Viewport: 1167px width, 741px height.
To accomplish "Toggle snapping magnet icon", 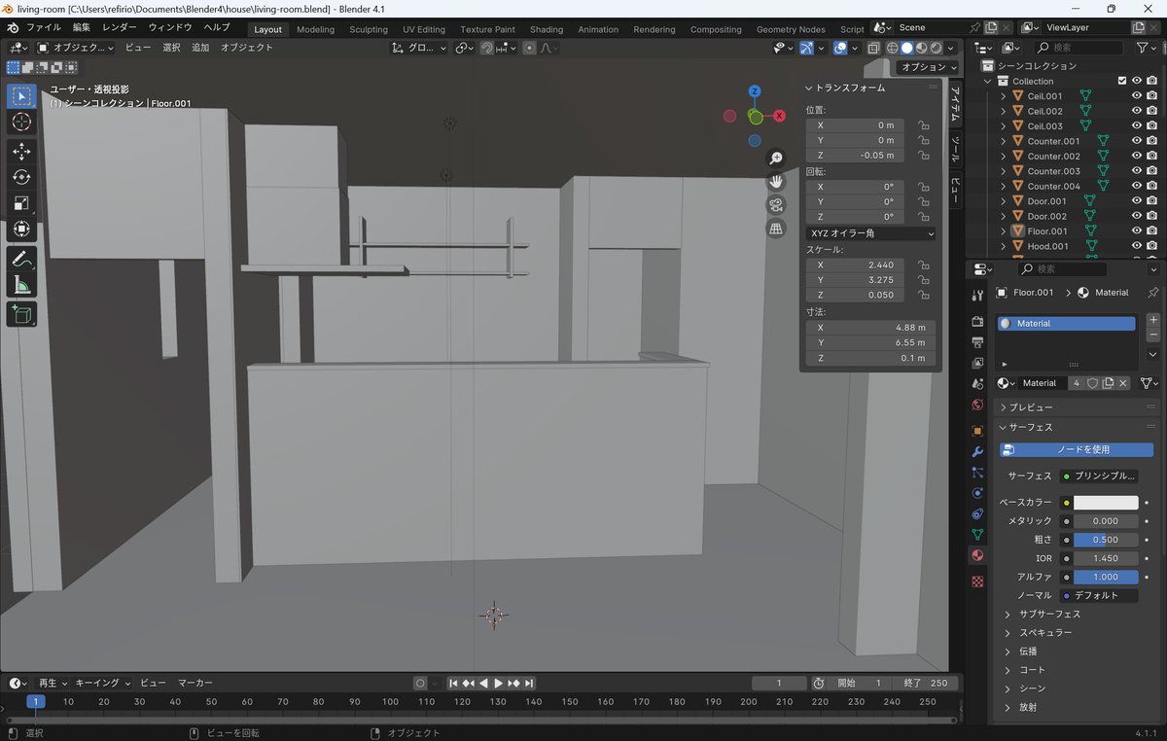I will (x=487, y=48).
